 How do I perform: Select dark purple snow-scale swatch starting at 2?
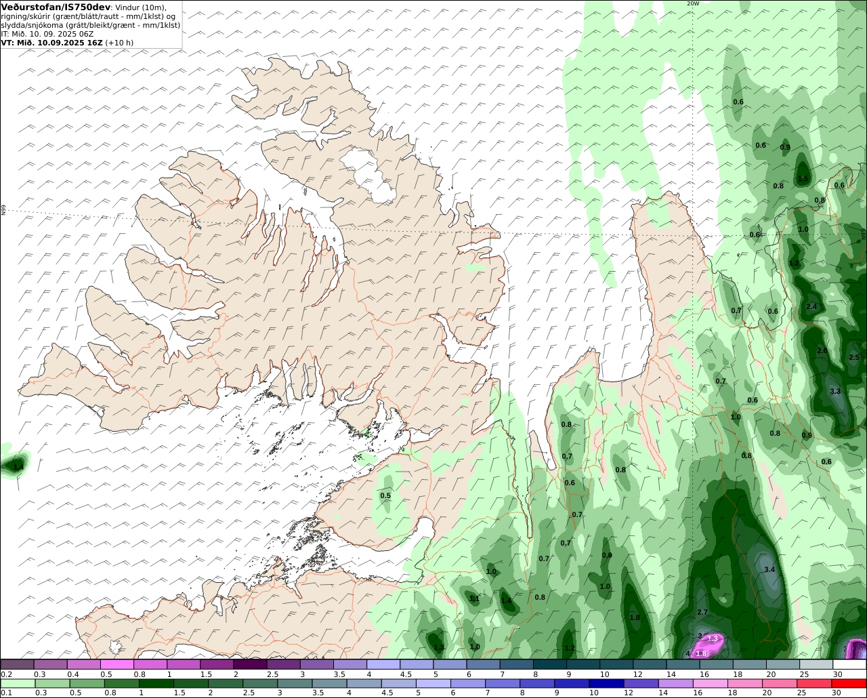click(x=250, y=664)
